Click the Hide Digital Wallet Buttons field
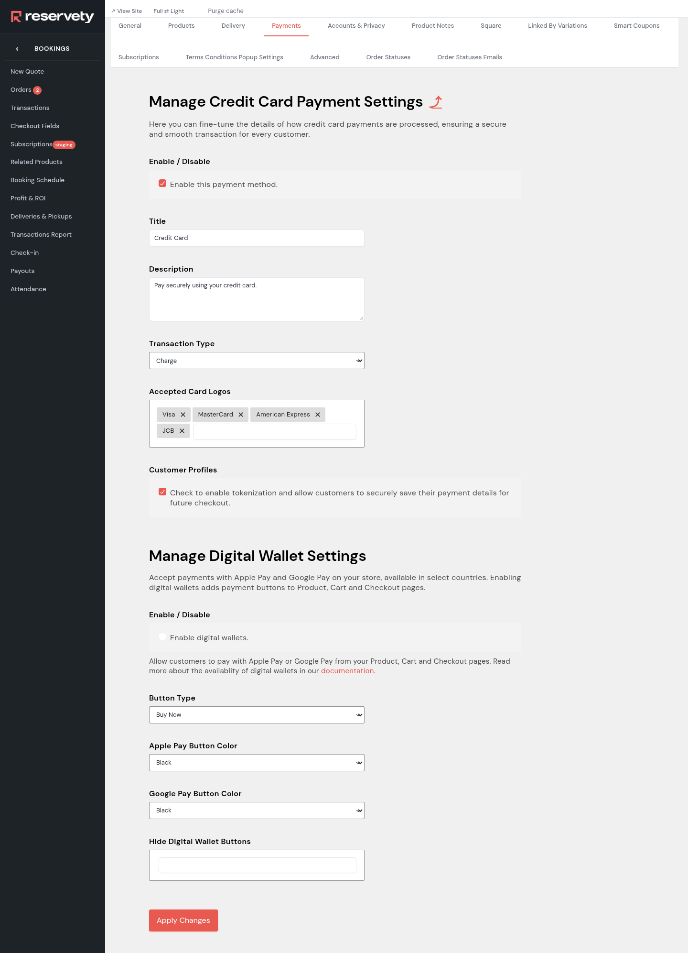 257,865
